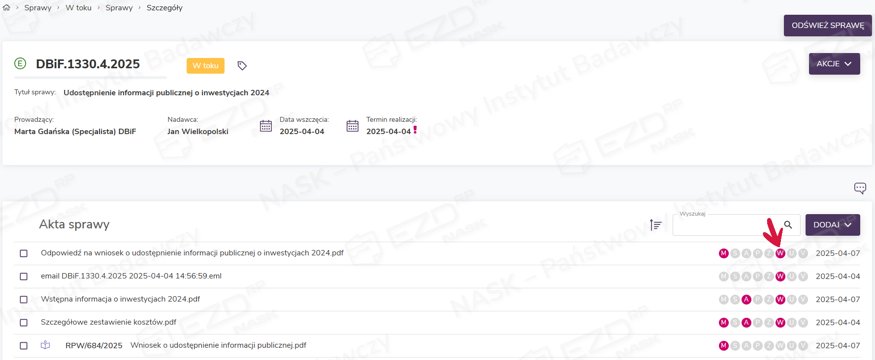The image size is (875, 360).
Task: Open the DODAJ dropdown menu
Action: point(832,225)
